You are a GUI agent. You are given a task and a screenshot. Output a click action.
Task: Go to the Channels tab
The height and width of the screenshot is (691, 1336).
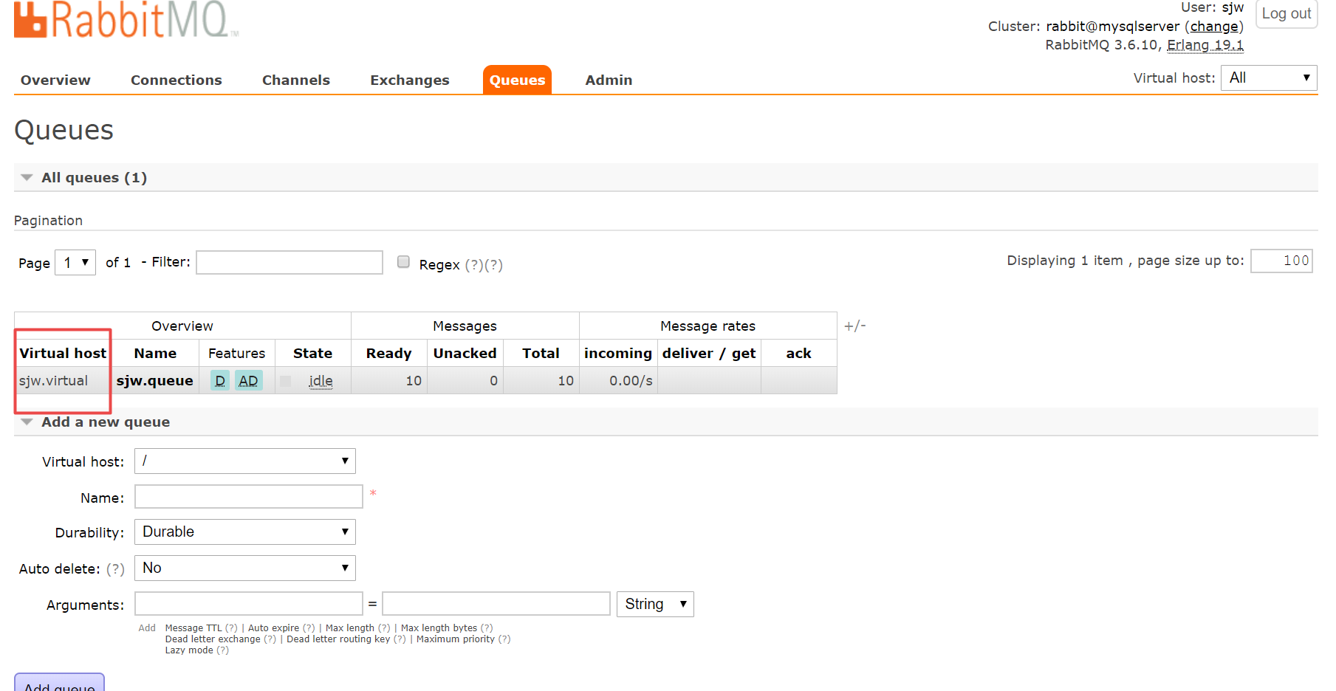click(295, 80)
